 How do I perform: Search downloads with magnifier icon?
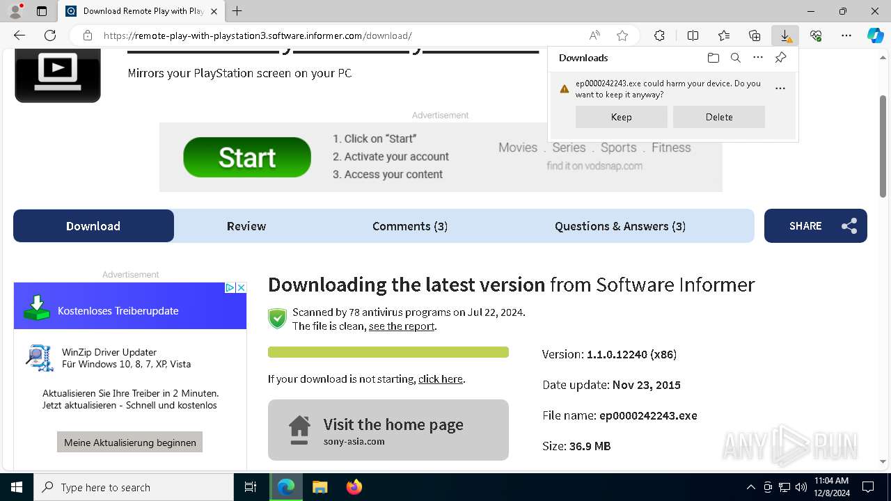[x=735, y=58]
